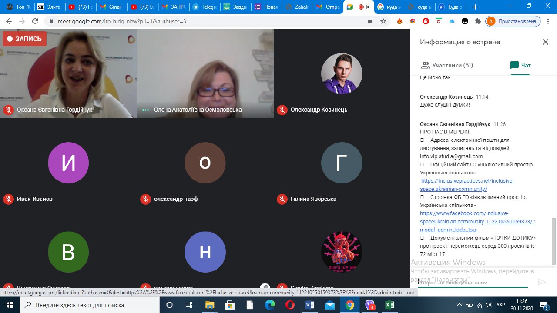Open a new browser tab
Viewport: 557px width, 313px height.
[475, 7]
